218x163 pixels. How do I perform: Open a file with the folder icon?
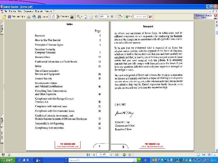4,17
